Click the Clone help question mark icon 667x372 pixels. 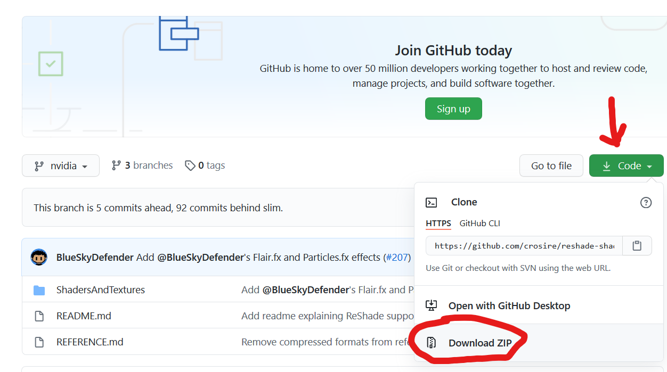[646, 202]
